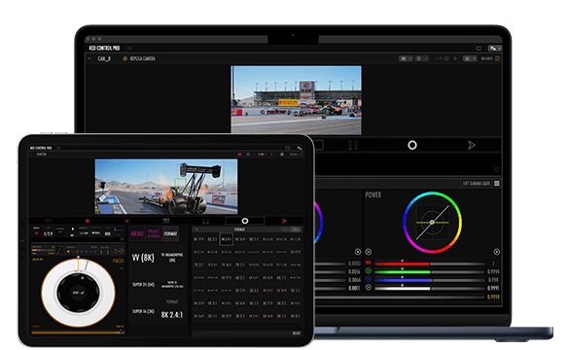Click the dragster preview on the iPad

click(166, 187)
